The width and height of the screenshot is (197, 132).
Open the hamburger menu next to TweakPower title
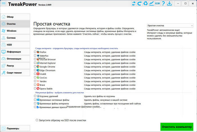point(4,3)
